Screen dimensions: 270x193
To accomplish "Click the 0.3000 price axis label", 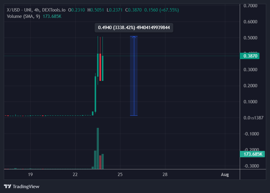I will tap(250, 70).
